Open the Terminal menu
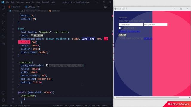Image resolution: width=191 pixels, height=107 pixels. [x=45, y=2]
